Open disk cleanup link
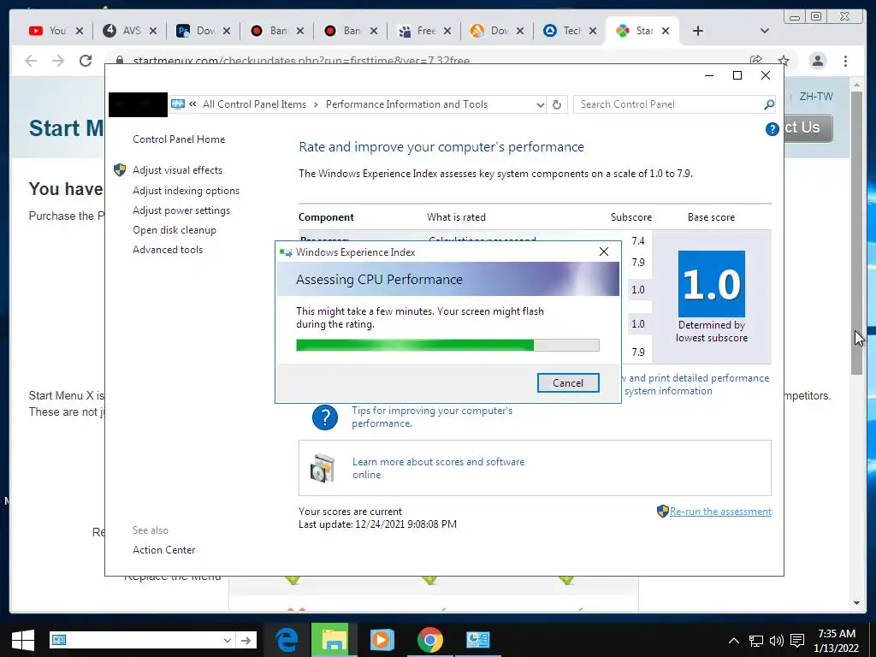 tap(175, 229)
